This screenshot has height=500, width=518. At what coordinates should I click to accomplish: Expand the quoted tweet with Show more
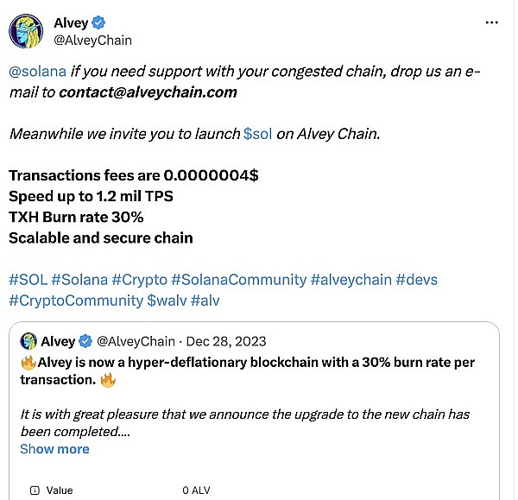[x=54, y=449]
